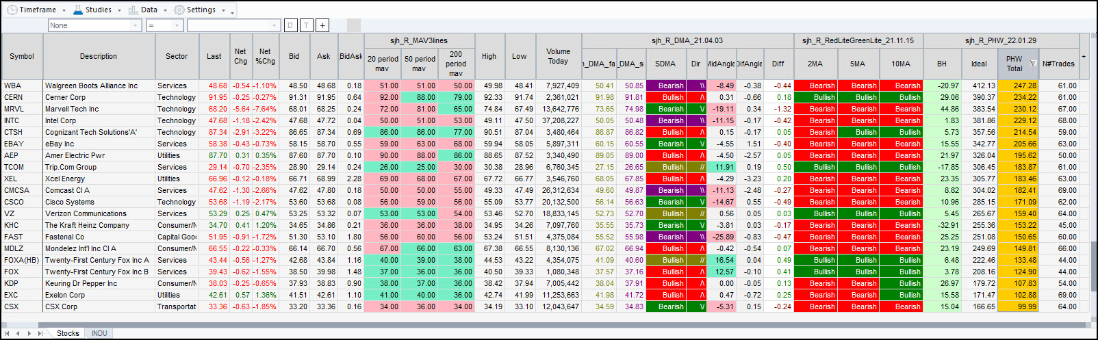Switch to the INDU tab

point(99,333)
